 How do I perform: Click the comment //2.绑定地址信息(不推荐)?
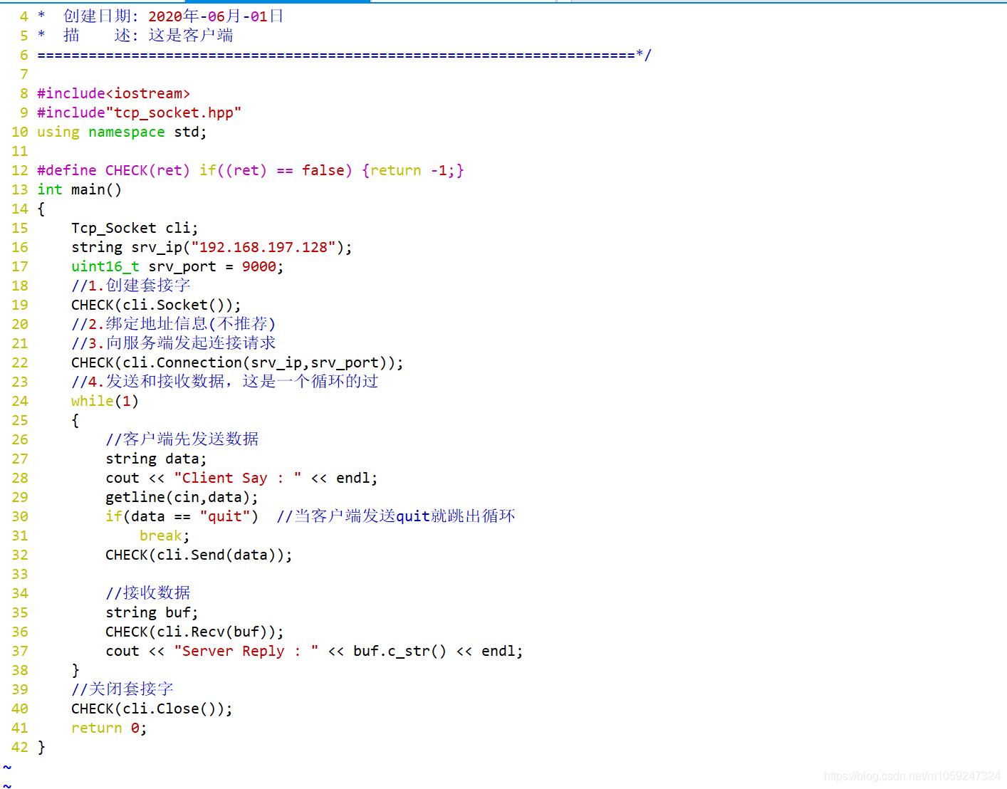tap(173, 323)
